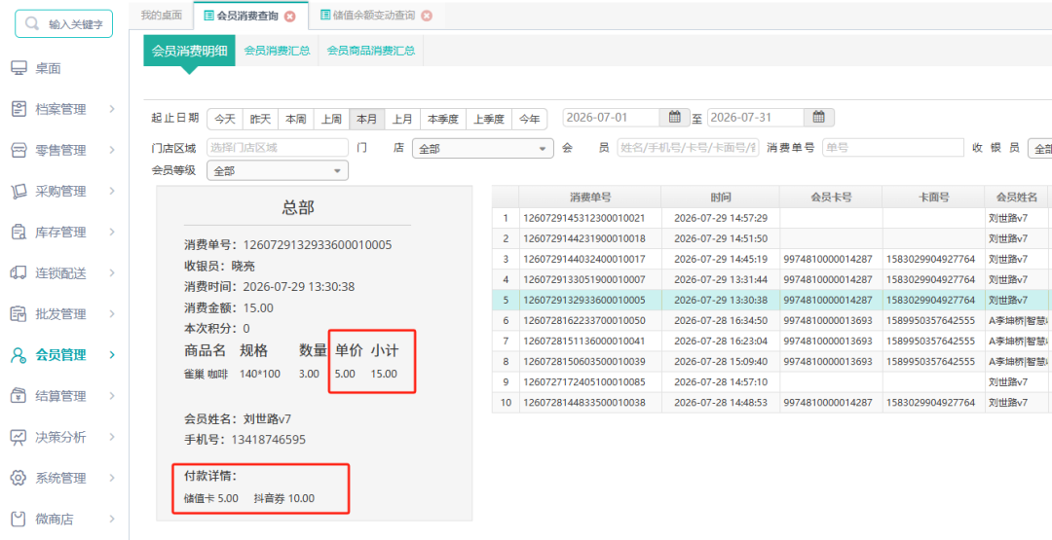1052x540 pixels.
Task: Select 今年 date range
Action: (530, 119)
